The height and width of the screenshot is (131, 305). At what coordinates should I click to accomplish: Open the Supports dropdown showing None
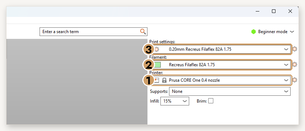tap(230, 91)
